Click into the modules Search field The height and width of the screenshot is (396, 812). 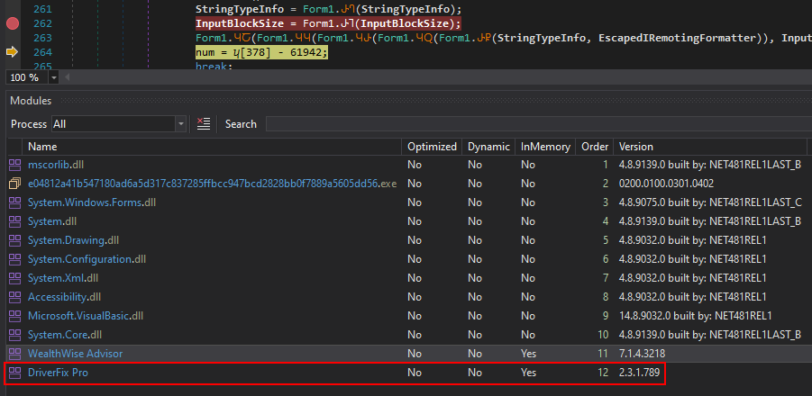532,123
